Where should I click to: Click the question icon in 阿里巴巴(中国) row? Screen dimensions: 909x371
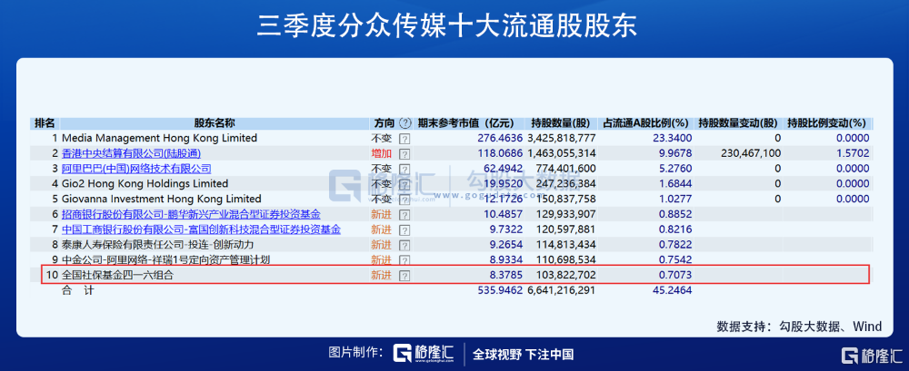(x=405, y=169)
